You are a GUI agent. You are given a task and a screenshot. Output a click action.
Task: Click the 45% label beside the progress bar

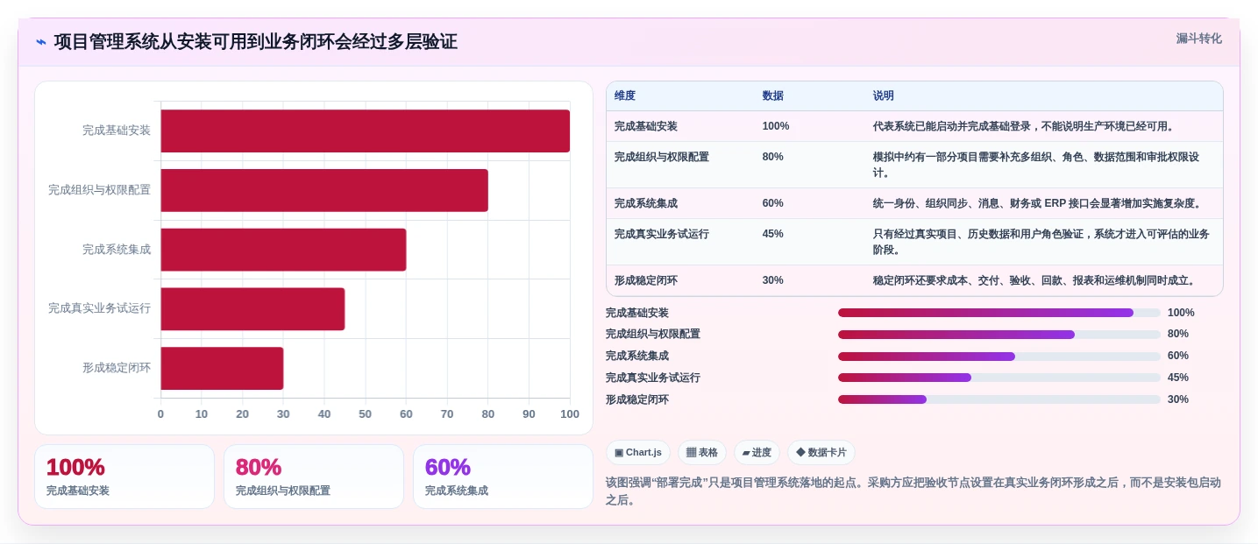point(1178,378)
